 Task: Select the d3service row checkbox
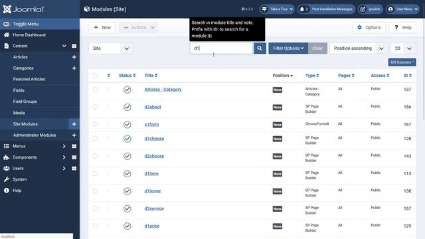[x=95, y=208]
